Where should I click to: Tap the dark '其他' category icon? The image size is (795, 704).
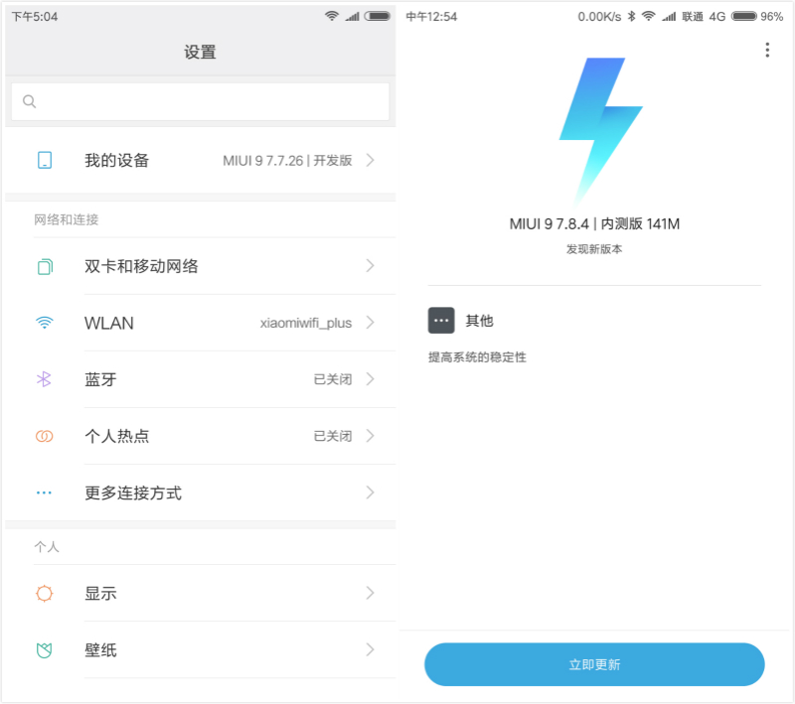tap(441, 320)
